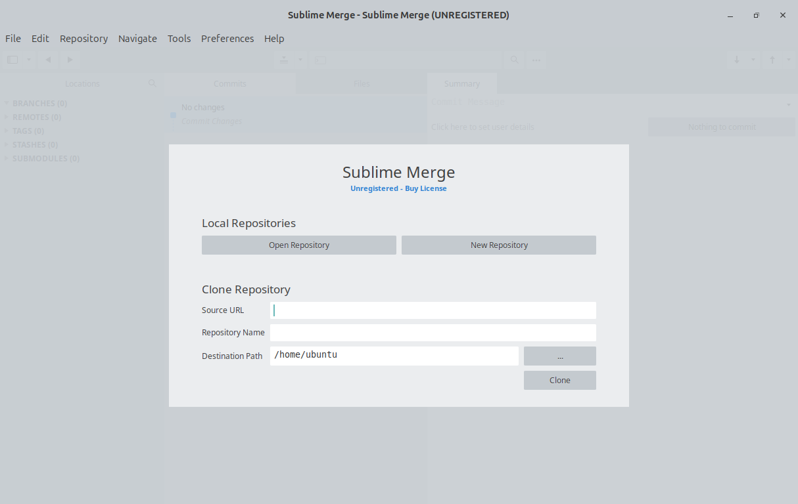
Task: Open the pull options dropdown arrow
Action: coord(753,60)
